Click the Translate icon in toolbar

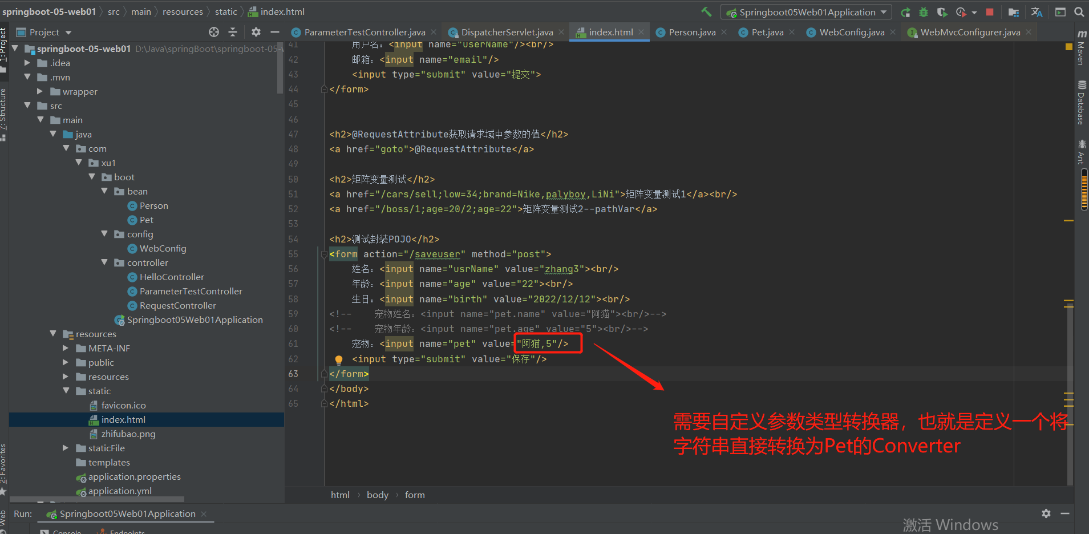click(1037, 12)
